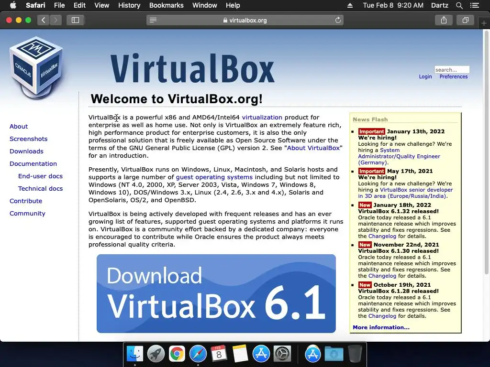The width and height of the screenshot is (490, 367).
Task: Open the File menu
Action: pos(59,5)
